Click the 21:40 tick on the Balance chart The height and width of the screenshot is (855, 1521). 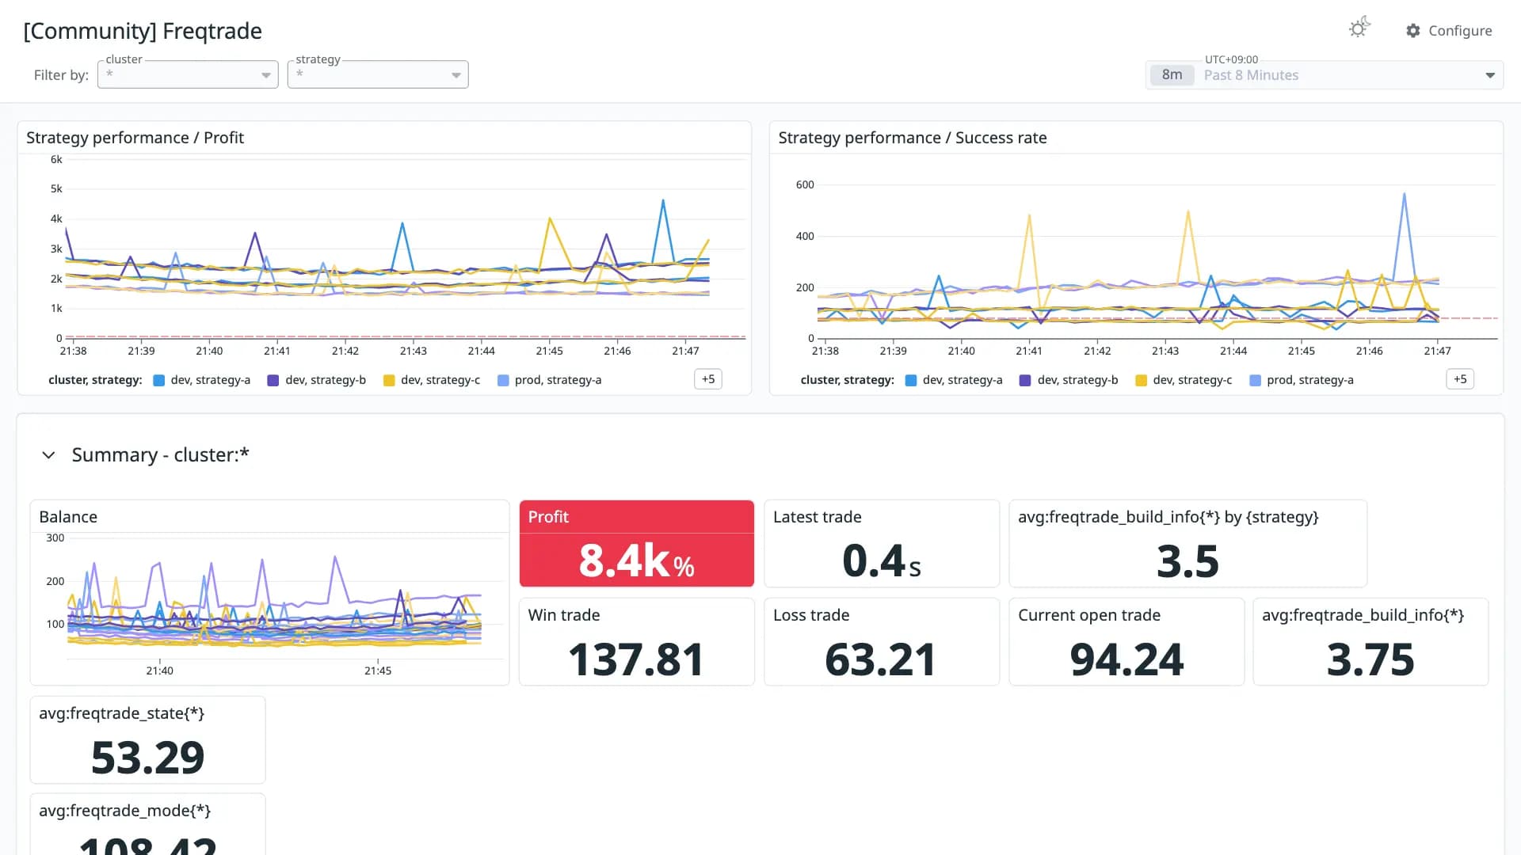point(160,671)
